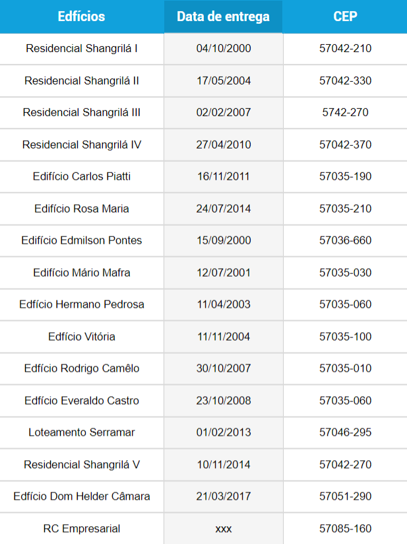Click the CEP column header

click(x=345, y=17)
